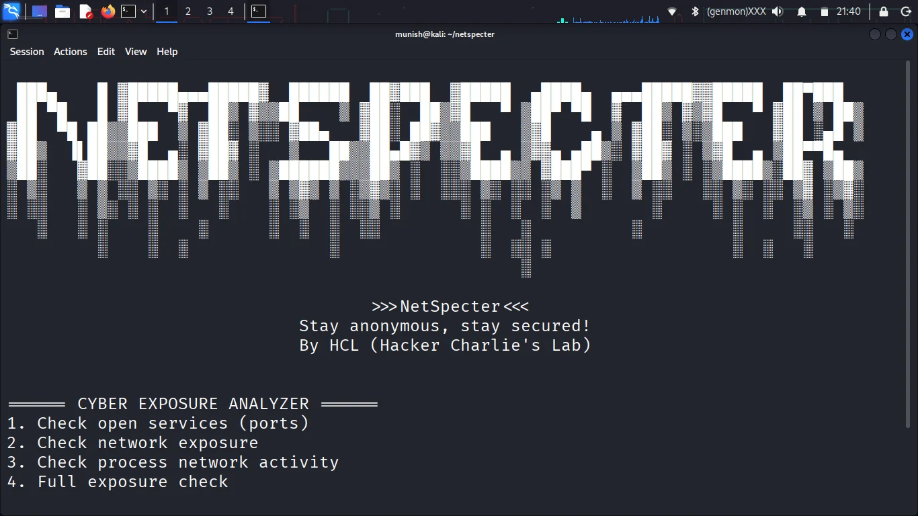
Task: Open the volume speaker control
Action: [x=778, y=11]
